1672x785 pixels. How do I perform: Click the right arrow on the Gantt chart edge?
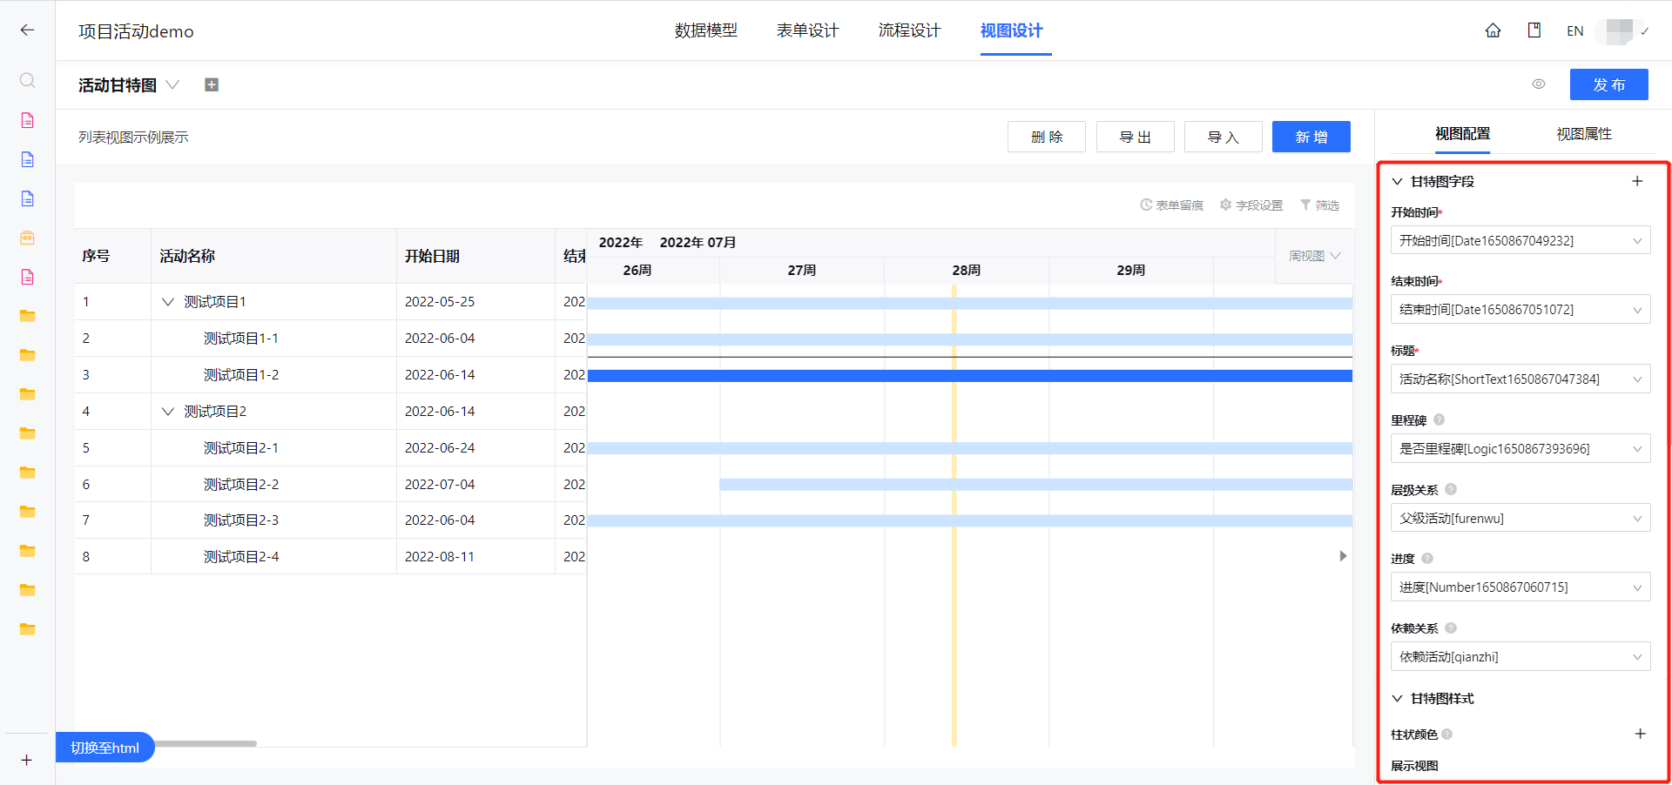click(1343, 556)
